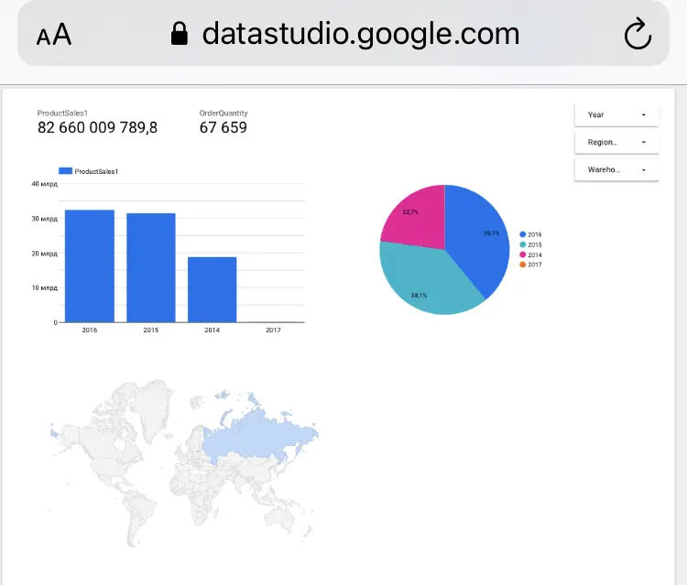Click the 2016 bar in chart
This screenshot has height=585, width=687.
(x=90, y=266)
